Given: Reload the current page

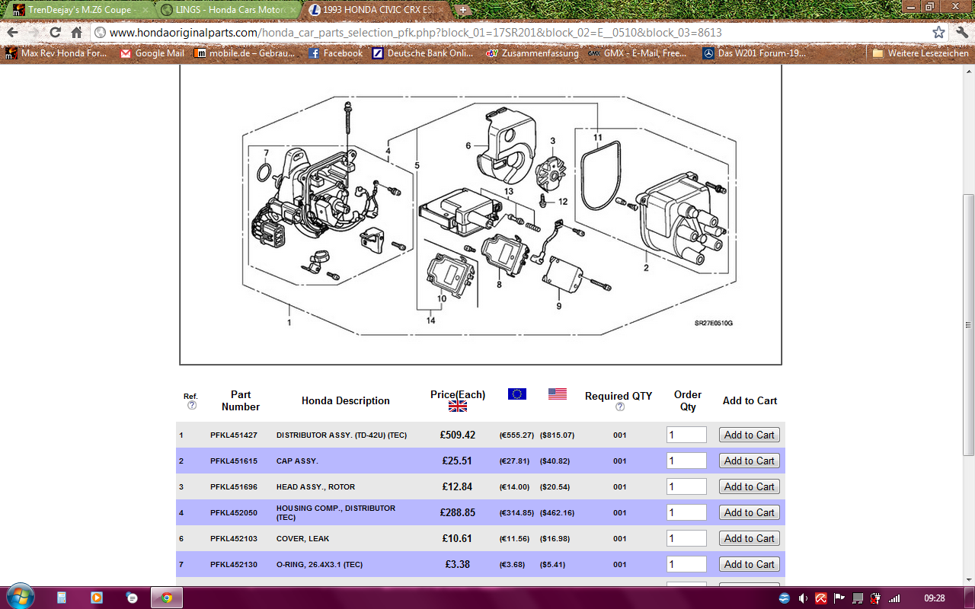Looking at the screenshot, I should (x=55, y=33).
